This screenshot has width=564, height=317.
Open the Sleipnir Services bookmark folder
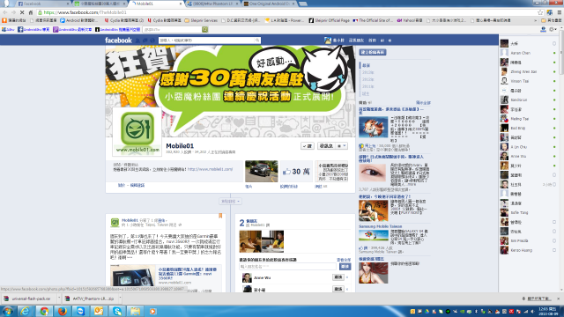click(x=201, y=20)
